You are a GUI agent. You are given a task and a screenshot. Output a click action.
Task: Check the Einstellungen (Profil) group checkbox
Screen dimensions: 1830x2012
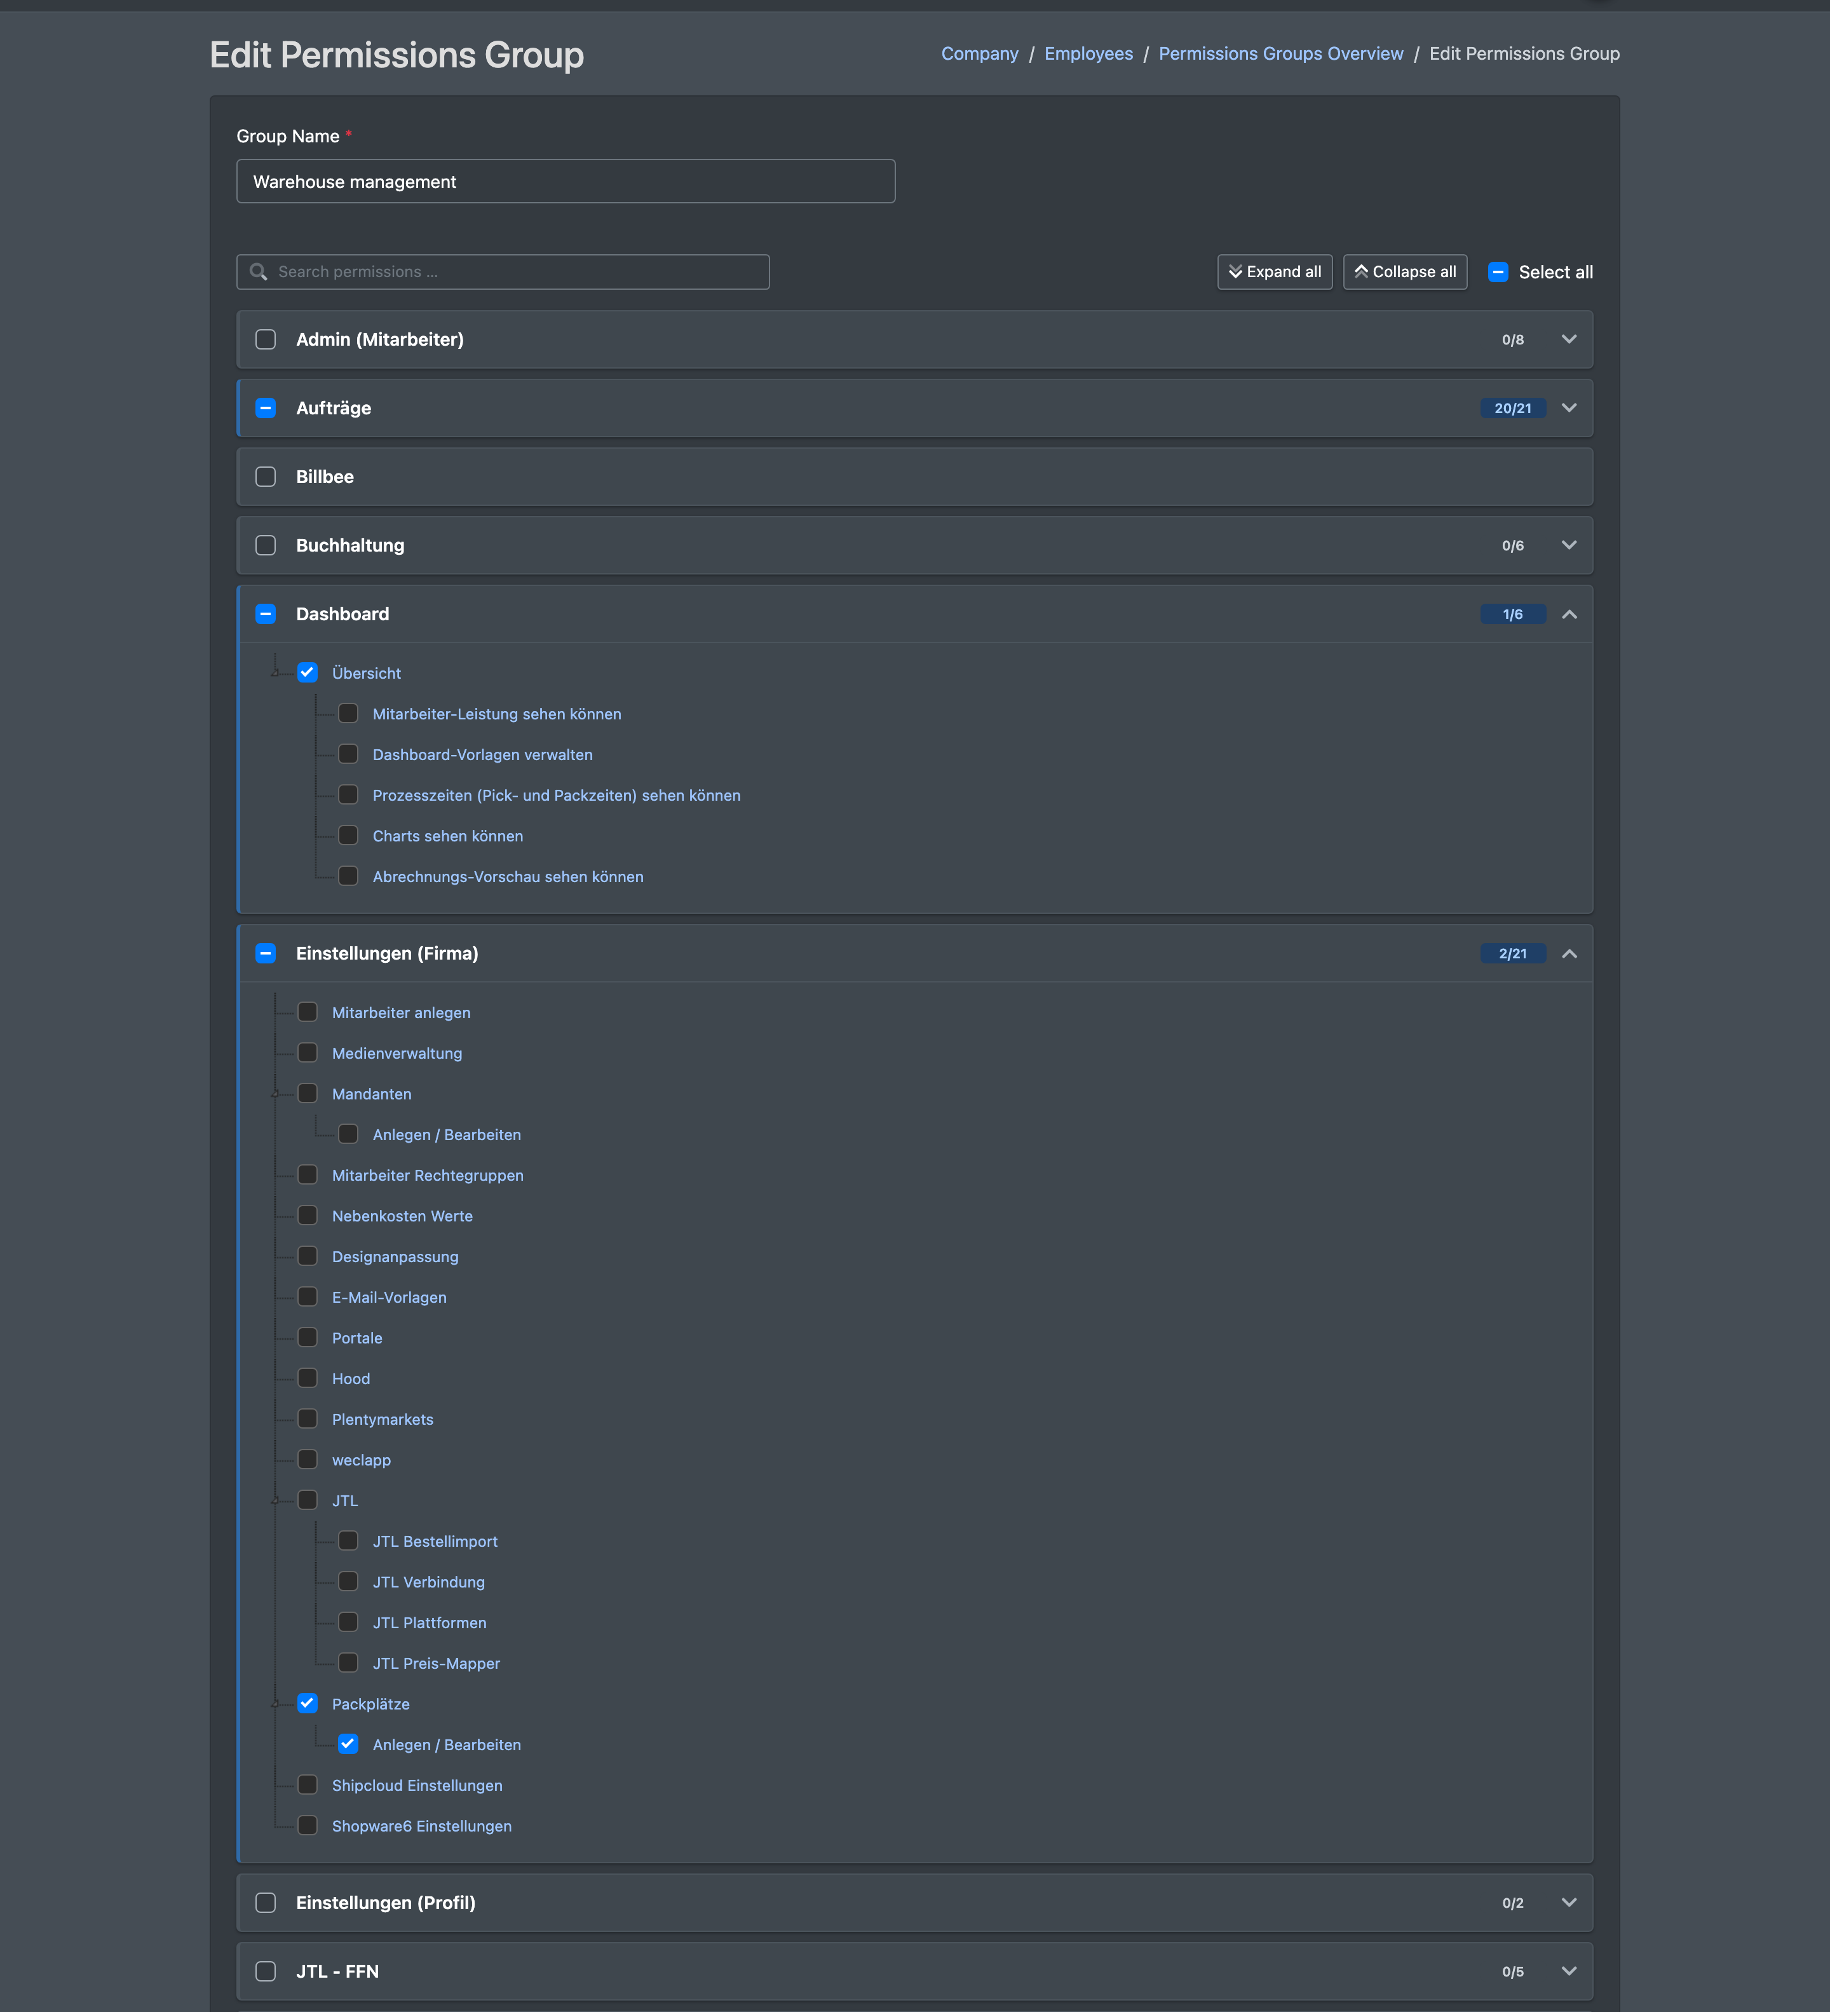point(266,1902)
